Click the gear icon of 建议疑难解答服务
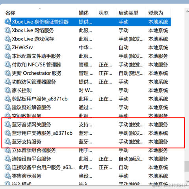Screen dimensions: 189x189 (x=8, y=107)
